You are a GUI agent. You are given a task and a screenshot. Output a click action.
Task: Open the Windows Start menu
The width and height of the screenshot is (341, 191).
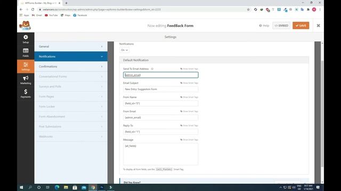21,187
